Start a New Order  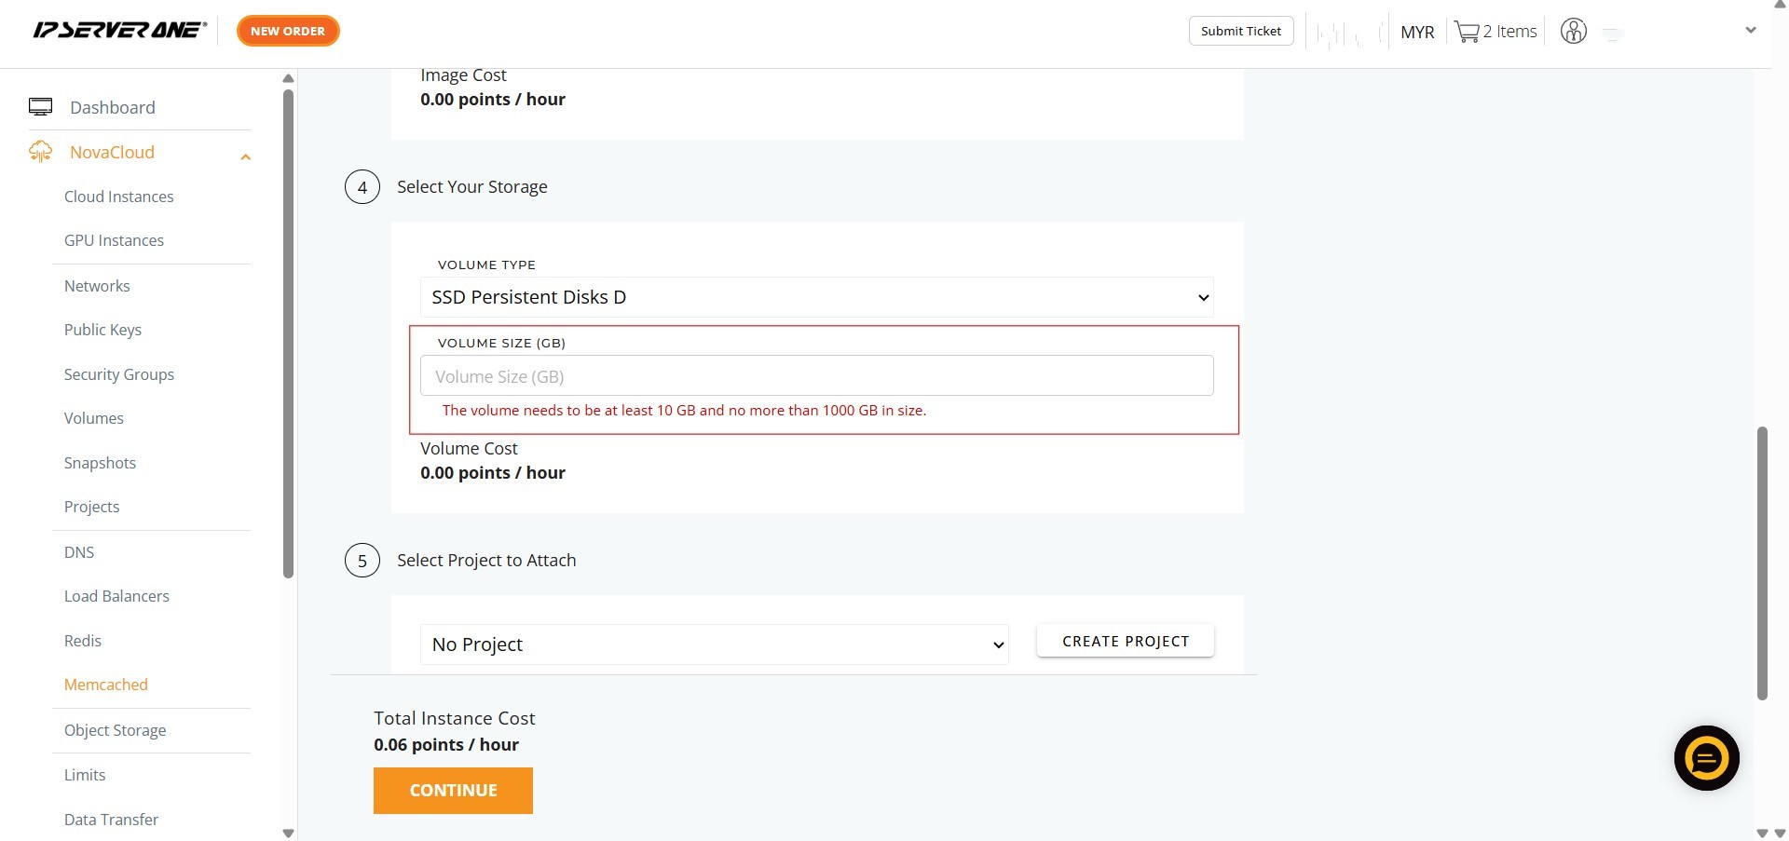[x=288, y=31]
